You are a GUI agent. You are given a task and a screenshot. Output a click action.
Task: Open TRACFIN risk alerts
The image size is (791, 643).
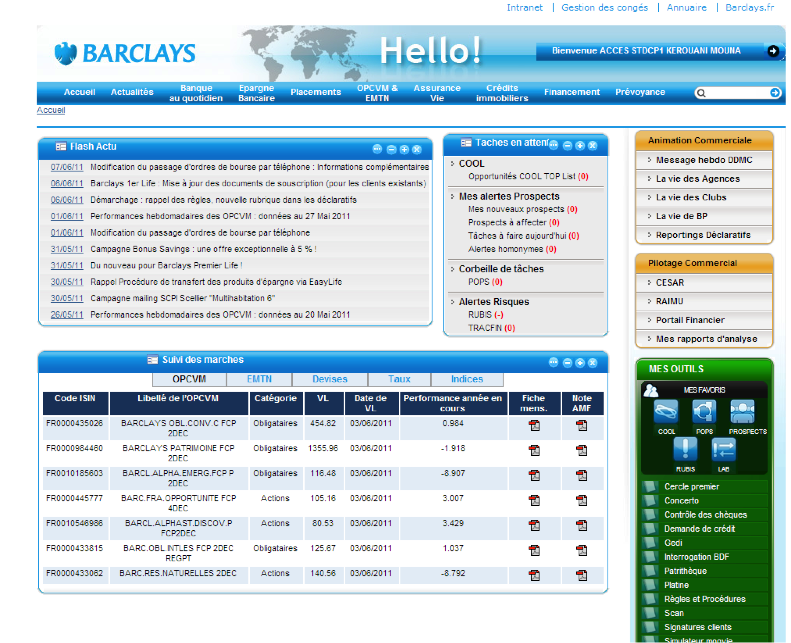[x=491, y=328]
